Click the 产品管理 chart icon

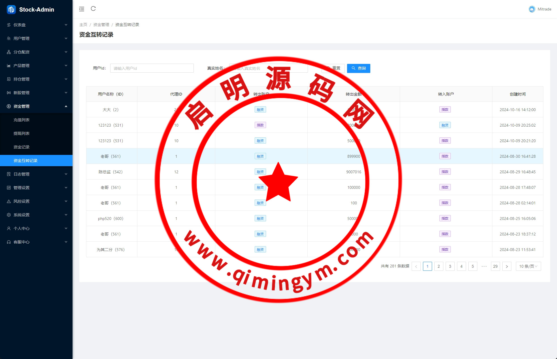(x=9, y=66)
